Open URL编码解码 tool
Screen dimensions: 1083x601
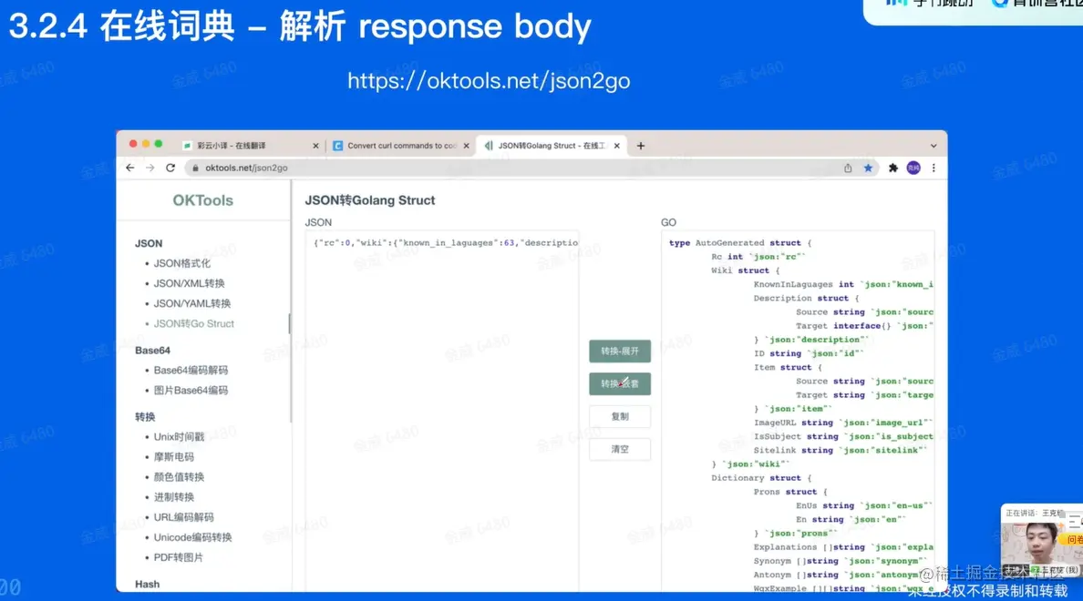click(184, 517)
